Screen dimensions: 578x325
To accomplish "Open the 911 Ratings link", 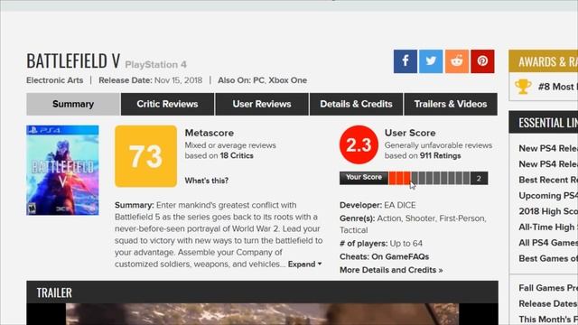I will pyautogui.click(x=440, y=156).
